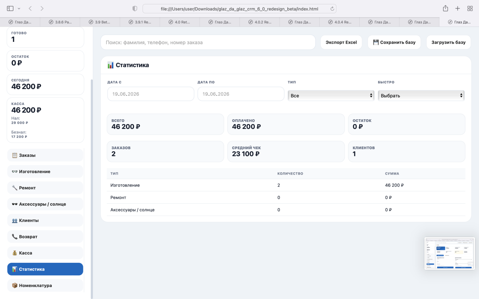Open the Safari Share icon
This screenshot has height=299, width=479.
tap(445, 8)
